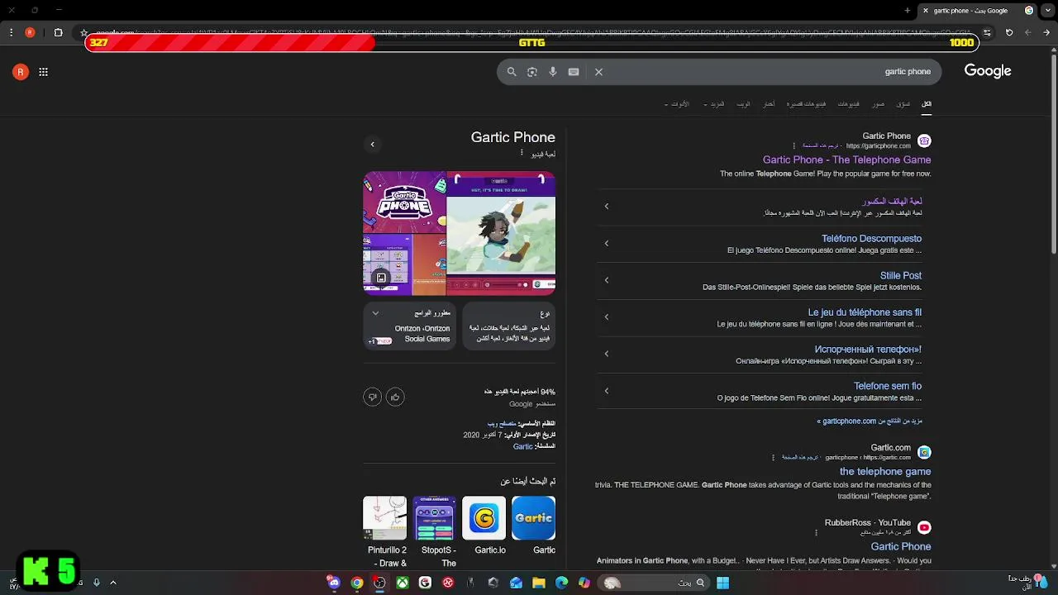The width and height of the screenshot is (1058, 595).
Task: Click the browser reload button
Action: pyautogui.click(x=1009, y=33)
